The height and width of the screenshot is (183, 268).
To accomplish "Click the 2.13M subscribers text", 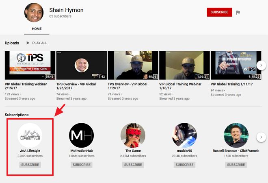I will click(x=133, y=156).
